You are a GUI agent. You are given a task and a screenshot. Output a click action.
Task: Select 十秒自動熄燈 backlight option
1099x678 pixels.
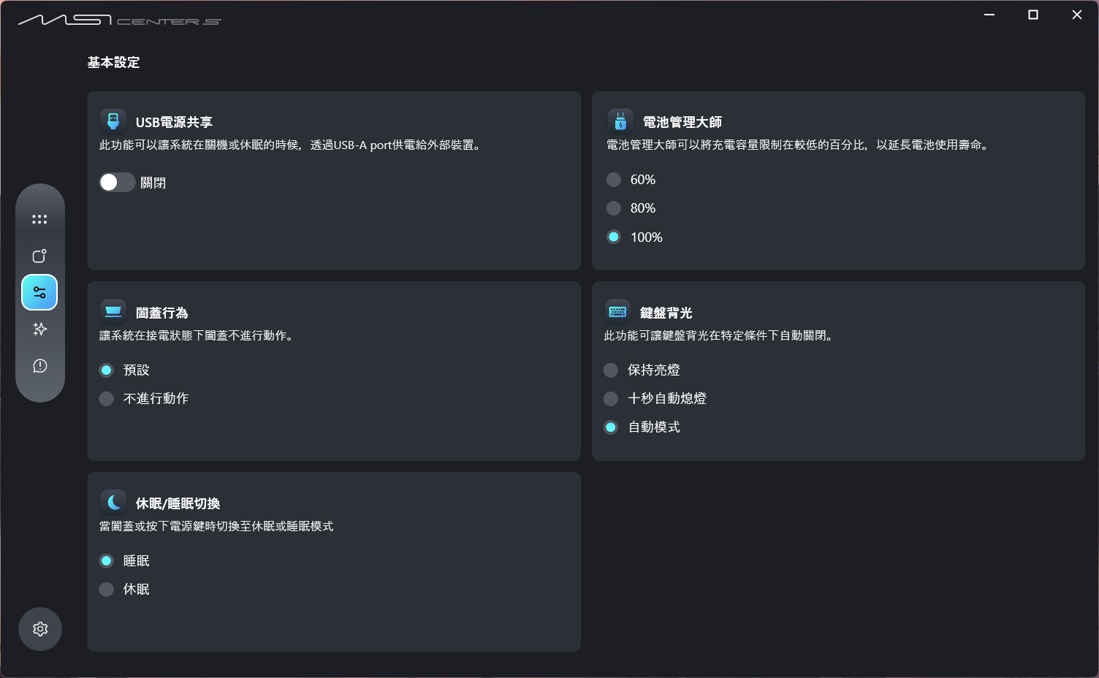(611, 398)
